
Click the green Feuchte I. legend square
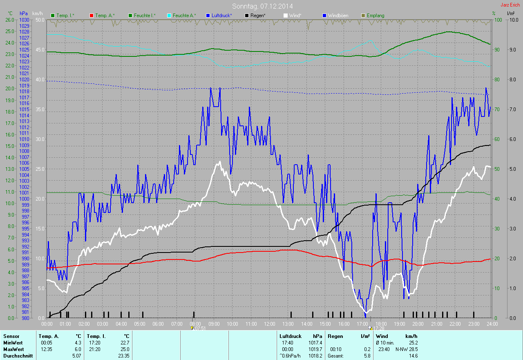pyautogui.click(x=131, y=16)
